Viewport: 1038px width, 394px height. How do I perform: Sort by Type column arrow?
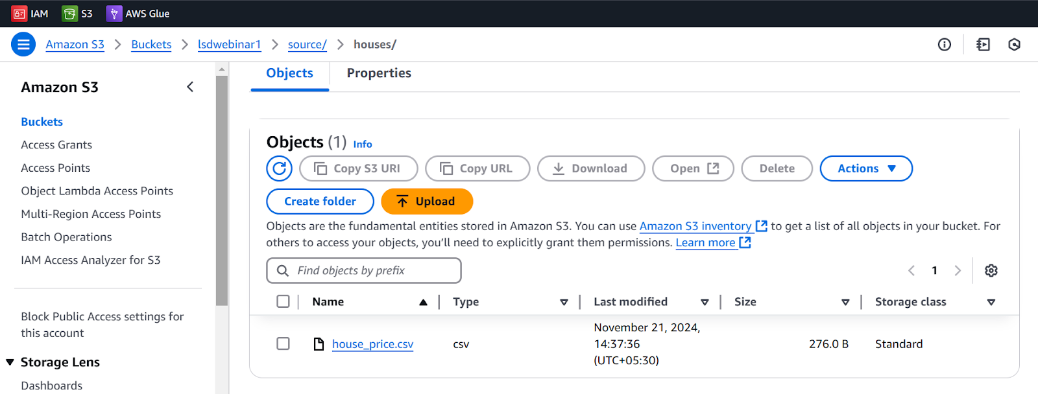pyautogui.click(x=564, y=302)
